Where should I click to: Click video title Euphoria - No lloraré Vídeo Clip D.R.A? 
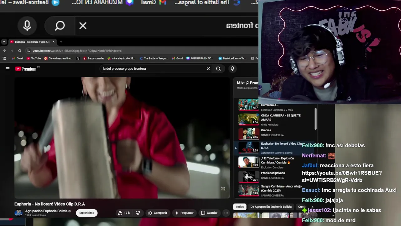tap(49, 204)
